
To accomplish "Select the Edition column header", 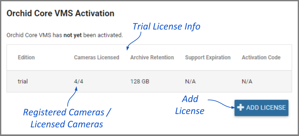I will 26,57.
